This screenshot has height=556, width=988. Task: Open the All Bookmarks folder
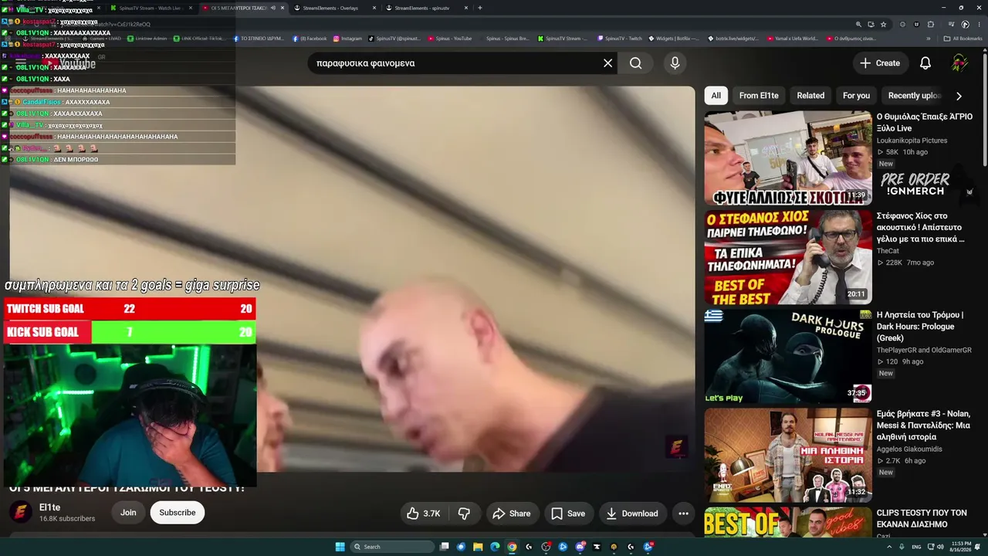point(963,39)
